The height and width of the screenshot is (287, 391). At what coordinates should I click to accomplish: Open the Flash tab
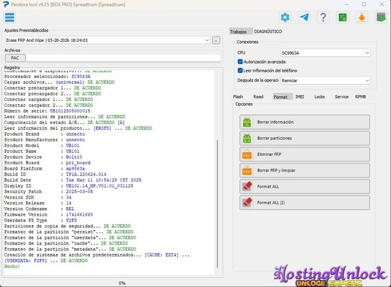238,97
